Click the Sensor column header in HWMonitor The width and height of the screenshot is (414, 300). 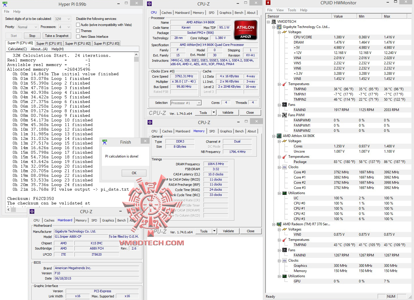click(299, 16)
